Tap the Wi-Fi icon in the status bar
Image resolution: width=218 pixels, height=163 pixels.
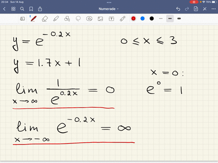(x=204, y=2)
